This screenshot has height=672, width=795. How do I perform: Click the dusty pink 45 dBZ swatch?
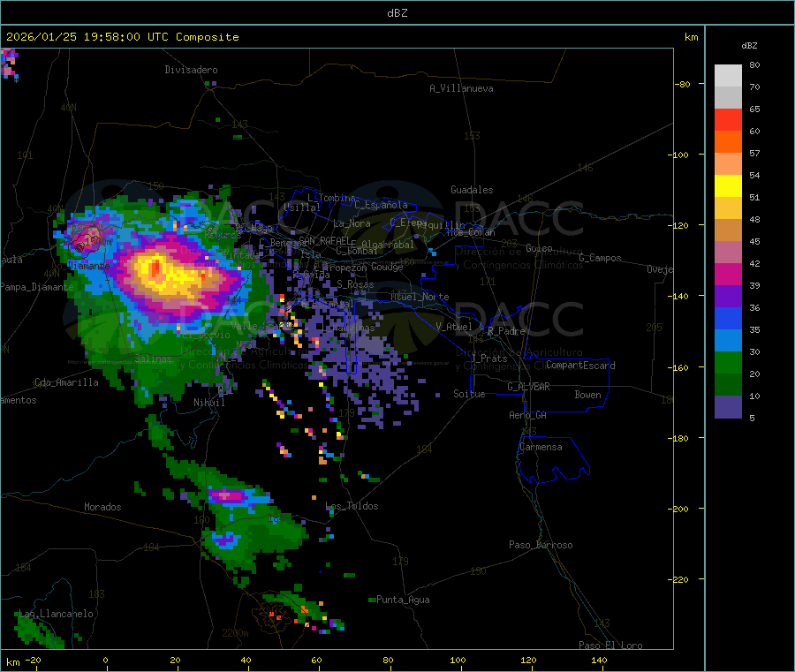pos(728,252)
